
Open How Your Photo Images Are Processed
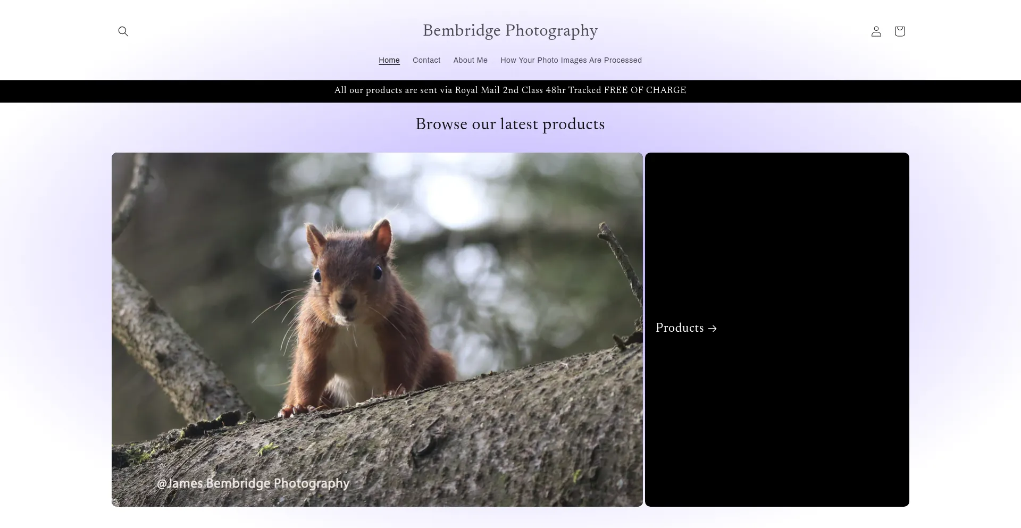tap(571, 60)
